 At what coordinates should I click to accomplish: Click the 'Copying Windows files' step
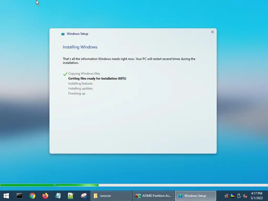pos(84,74)
